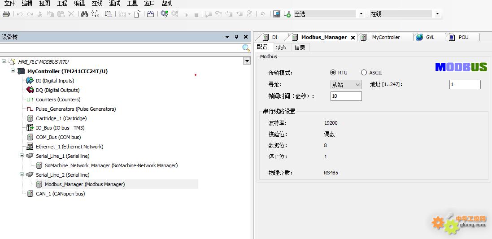
Task: Pin the 设备树 panel with pushpin icon
Action: click(x=237, y=37)
